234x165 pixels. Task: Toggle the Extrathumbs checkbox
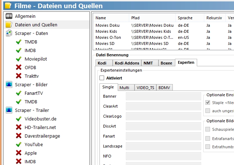click(208, 147)
